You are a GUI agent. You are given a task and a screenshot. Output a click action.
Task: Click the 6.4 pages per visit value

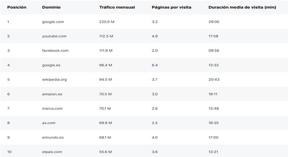click(155, 65)
